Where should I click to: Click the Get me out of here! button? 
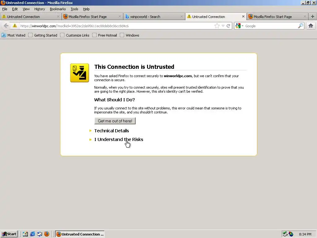tap(115, 121)
